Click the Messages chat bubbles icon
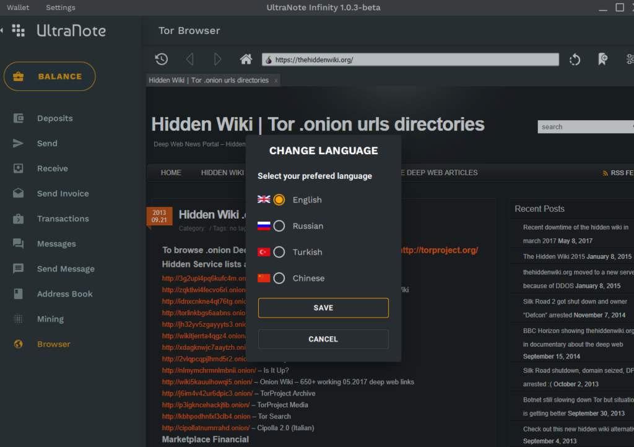 click(x=18, y=243)
